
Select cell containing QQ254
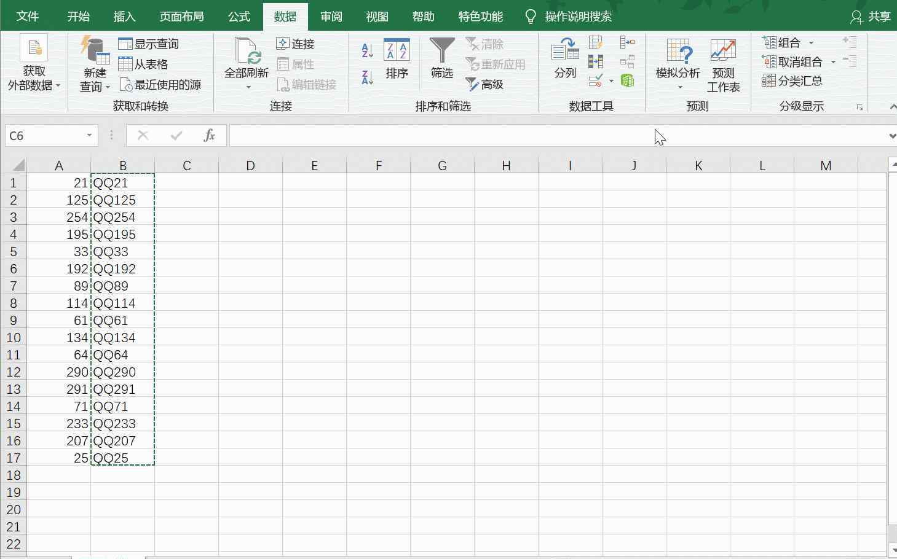tap(122, 217)
